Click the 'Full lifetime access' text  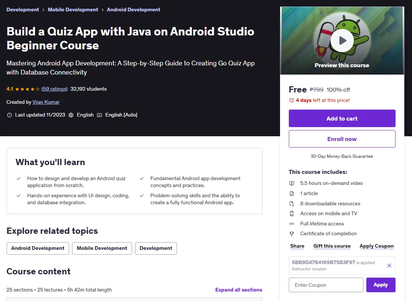coord(322,224)
